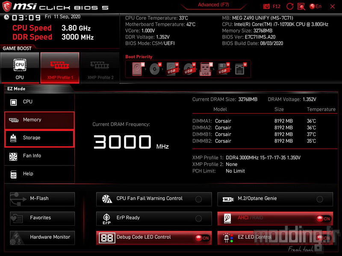
Task: Switch to Advanced (F7) mode
Action: point(213,5)
